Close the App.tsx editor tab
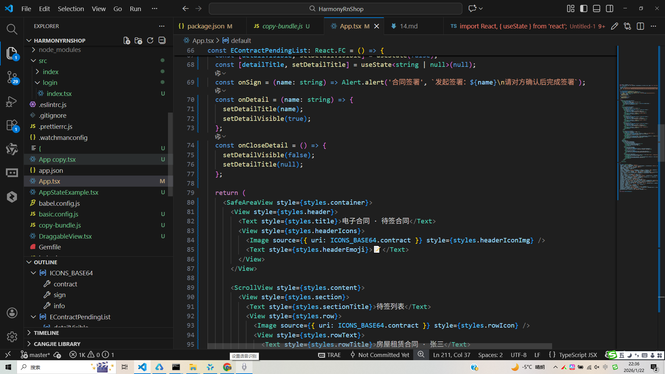The image size is (665, 374). coord(377,26)
